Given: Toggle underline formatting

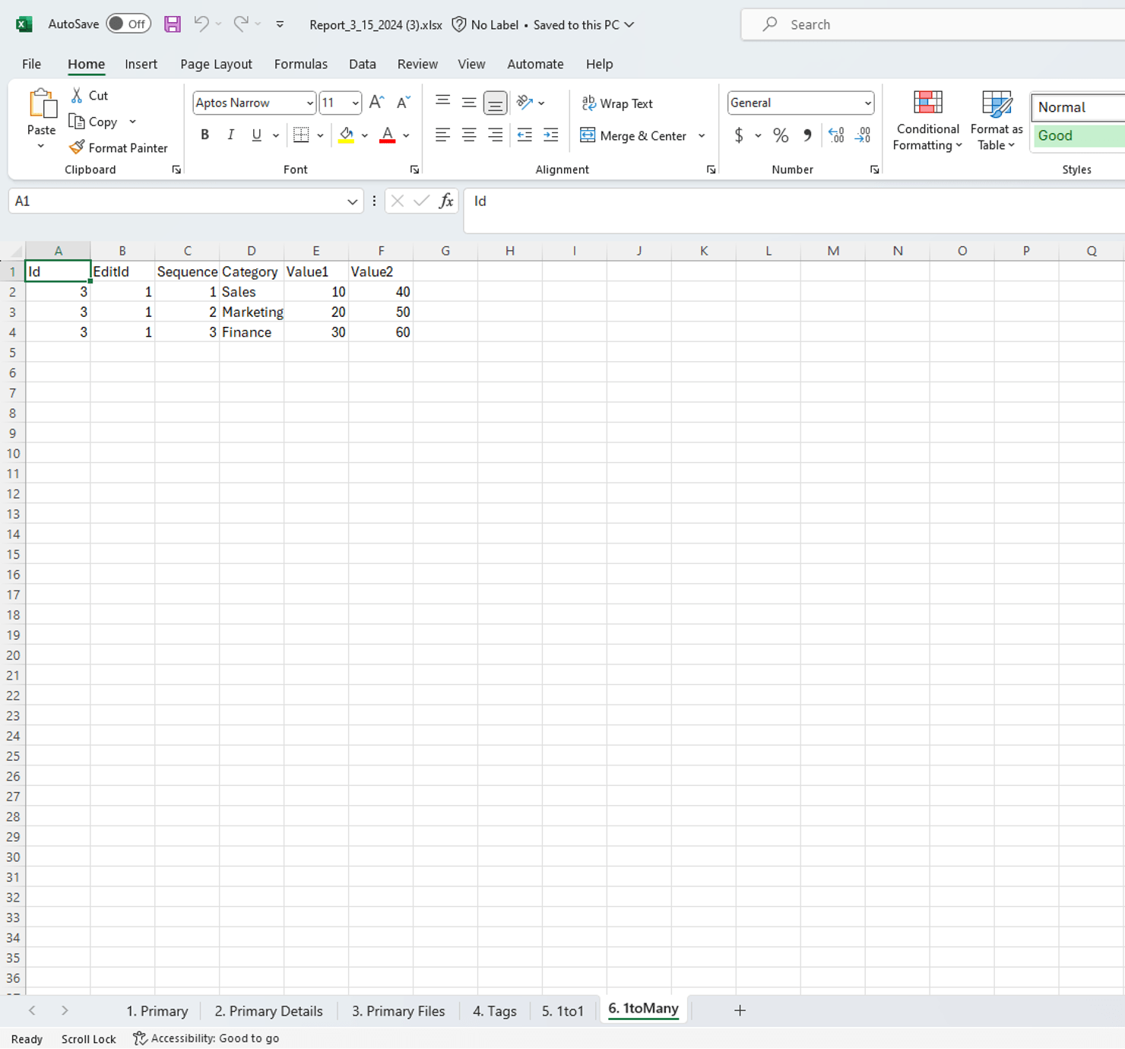Looking at the screenshot, I should (255, 135).
